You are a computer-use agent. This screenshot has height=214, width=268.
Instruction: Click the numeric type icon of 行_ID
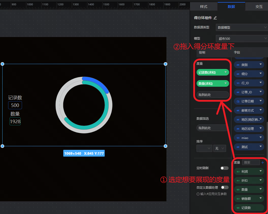tap(238, 83)
